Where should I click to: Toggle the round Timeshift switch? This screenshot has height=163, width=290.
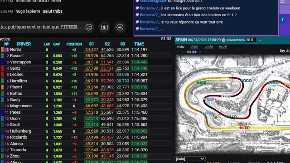coord(223,40)
